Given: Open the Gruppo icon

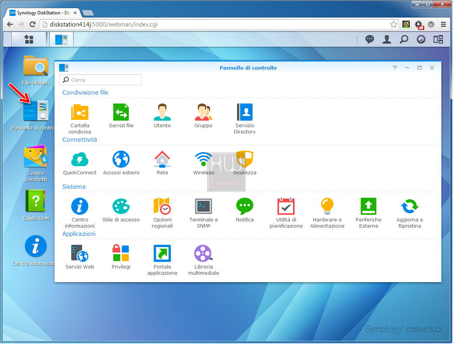Looking at the screenshot, I should 204,116.
